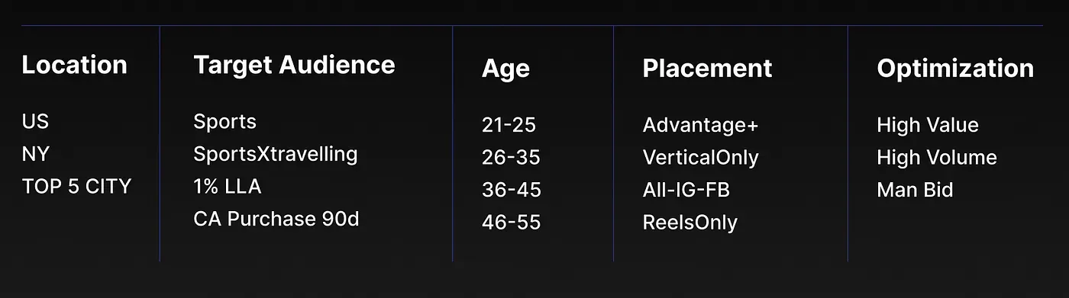
Task: Click the Age column heading
Action: point(505,69)
